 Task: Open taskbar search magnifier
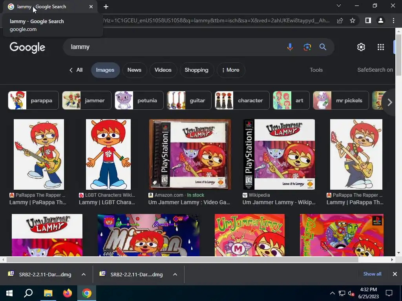[28, 293]
